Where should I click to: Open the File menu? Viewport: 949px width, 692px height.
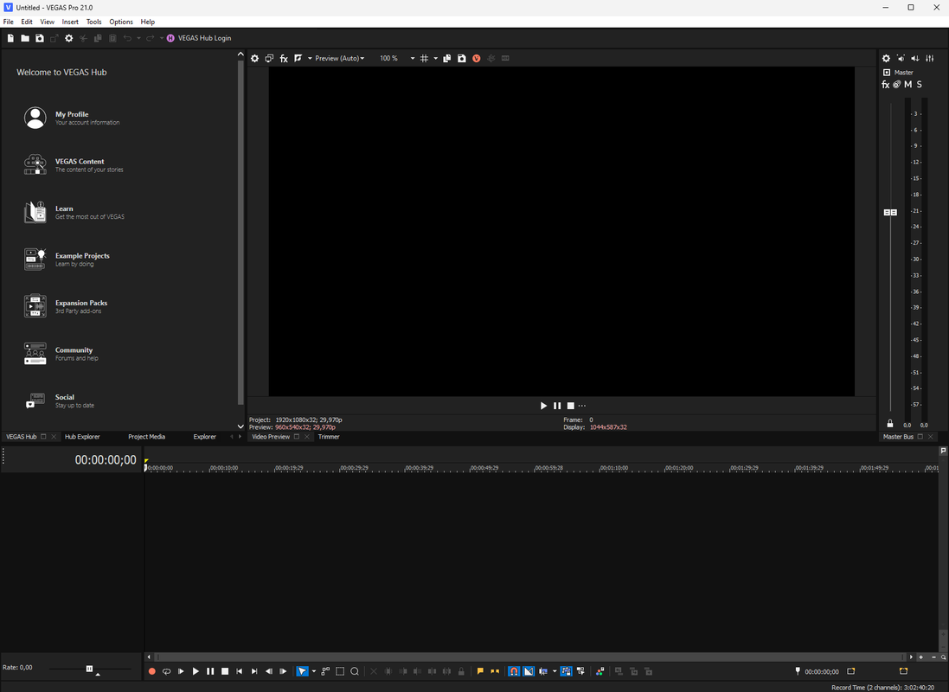pos(9,22)
